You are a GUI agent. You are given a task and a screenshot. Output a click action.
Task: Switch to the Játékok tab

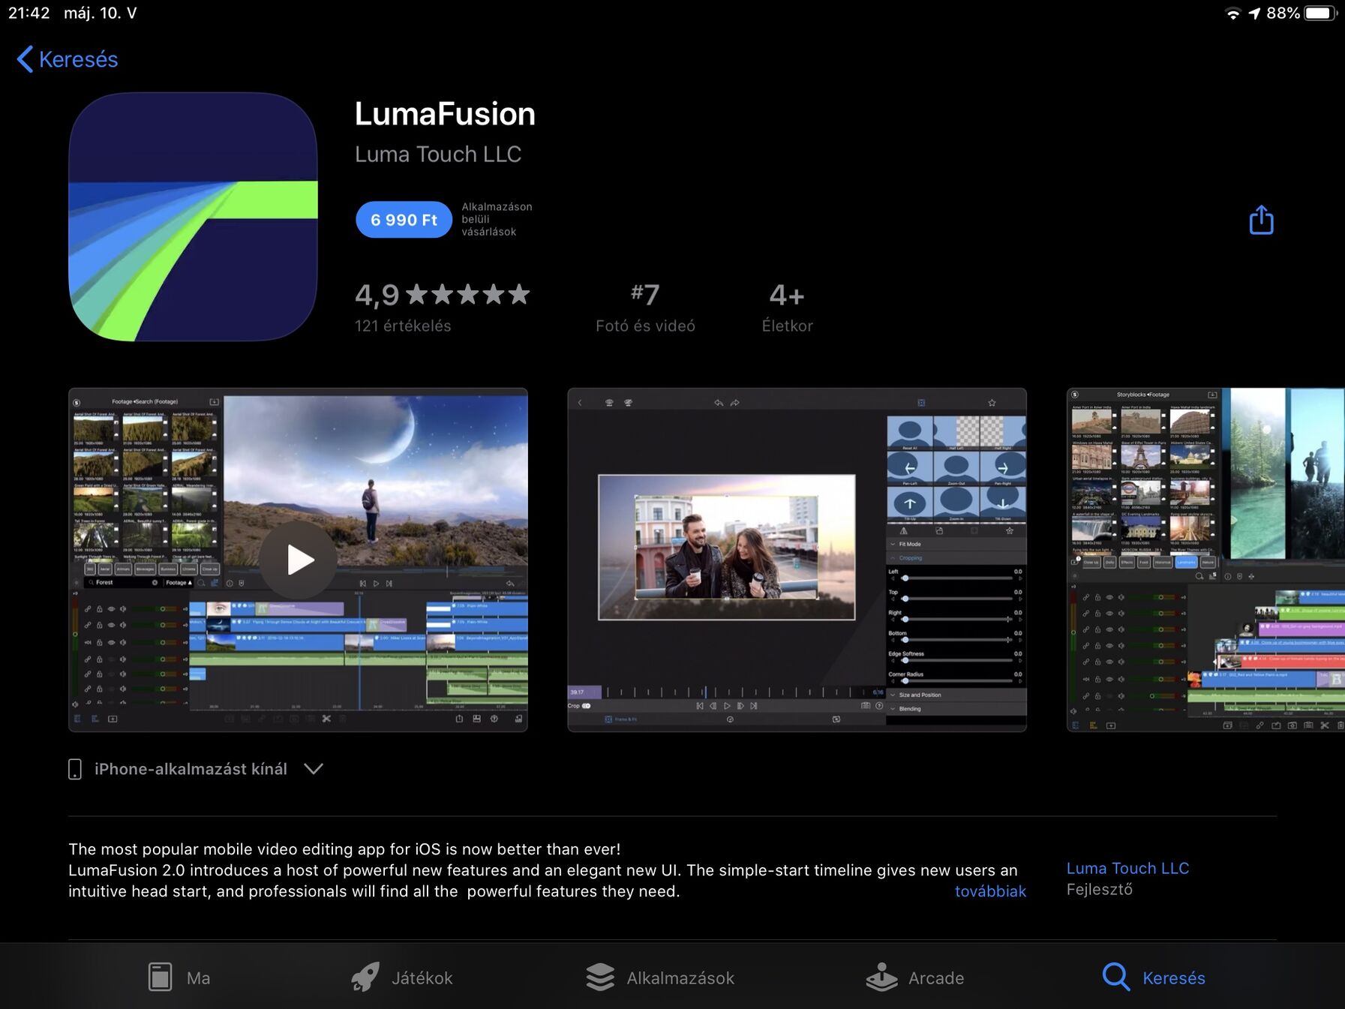coord(402,977)
